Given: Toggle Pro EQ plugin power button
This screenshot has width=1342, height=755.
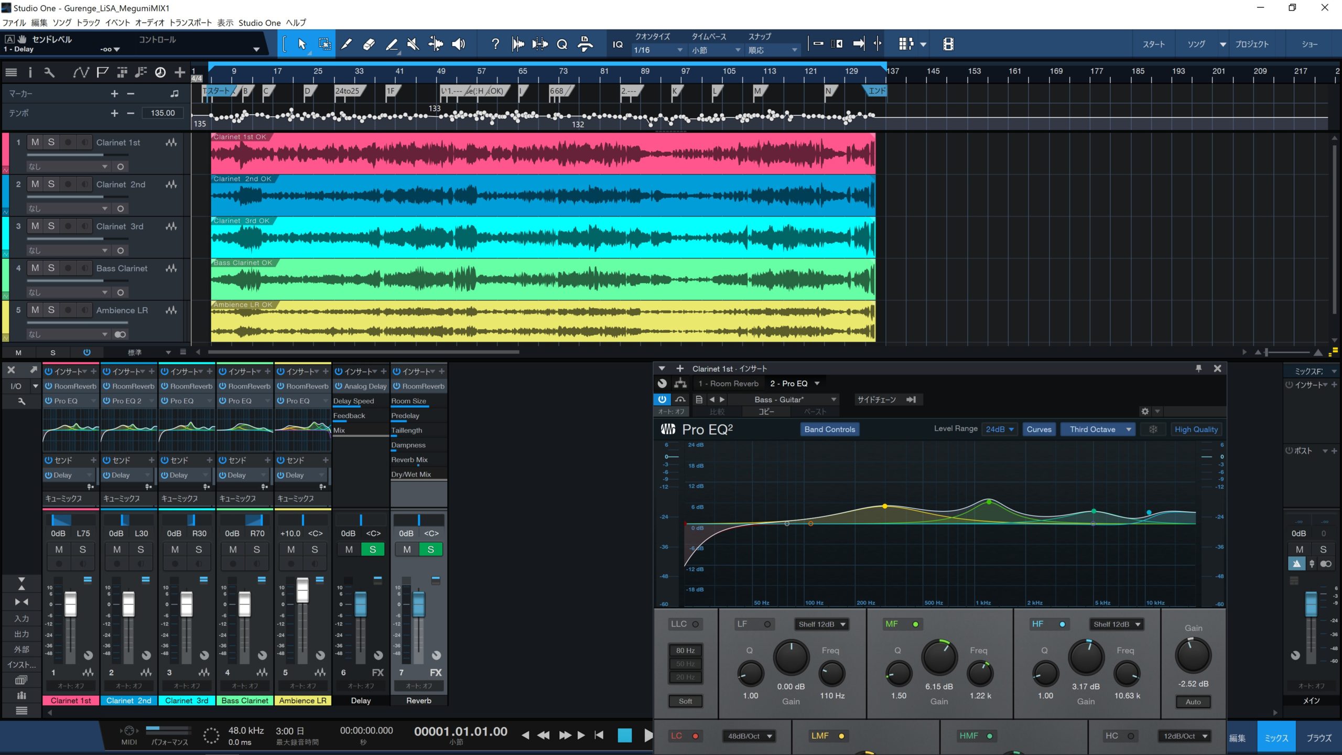Looking at the screenshot, I should (662, 400).
